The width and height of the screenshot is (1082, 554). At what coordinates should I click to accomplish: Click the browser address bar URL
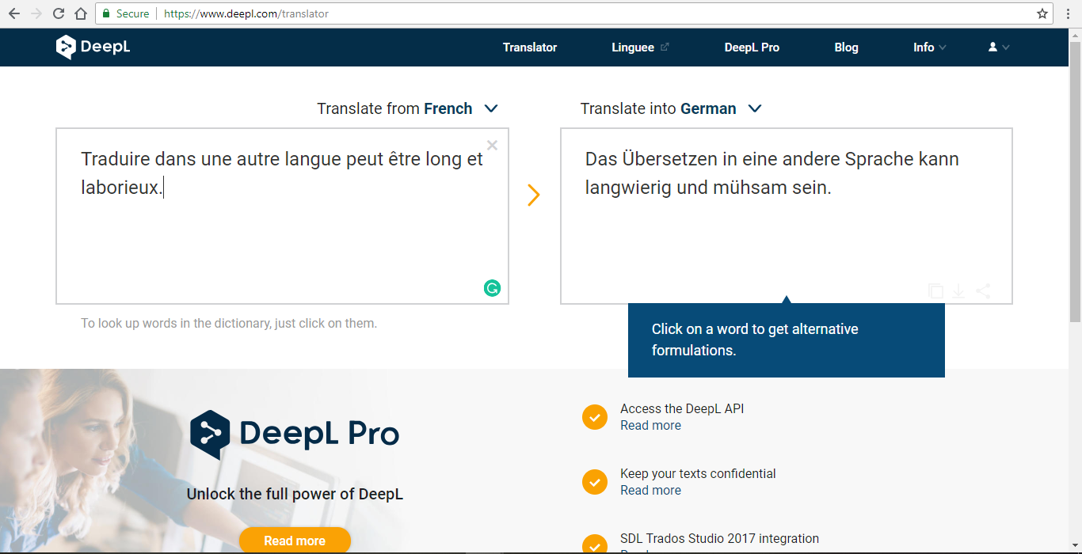point(246,13)
